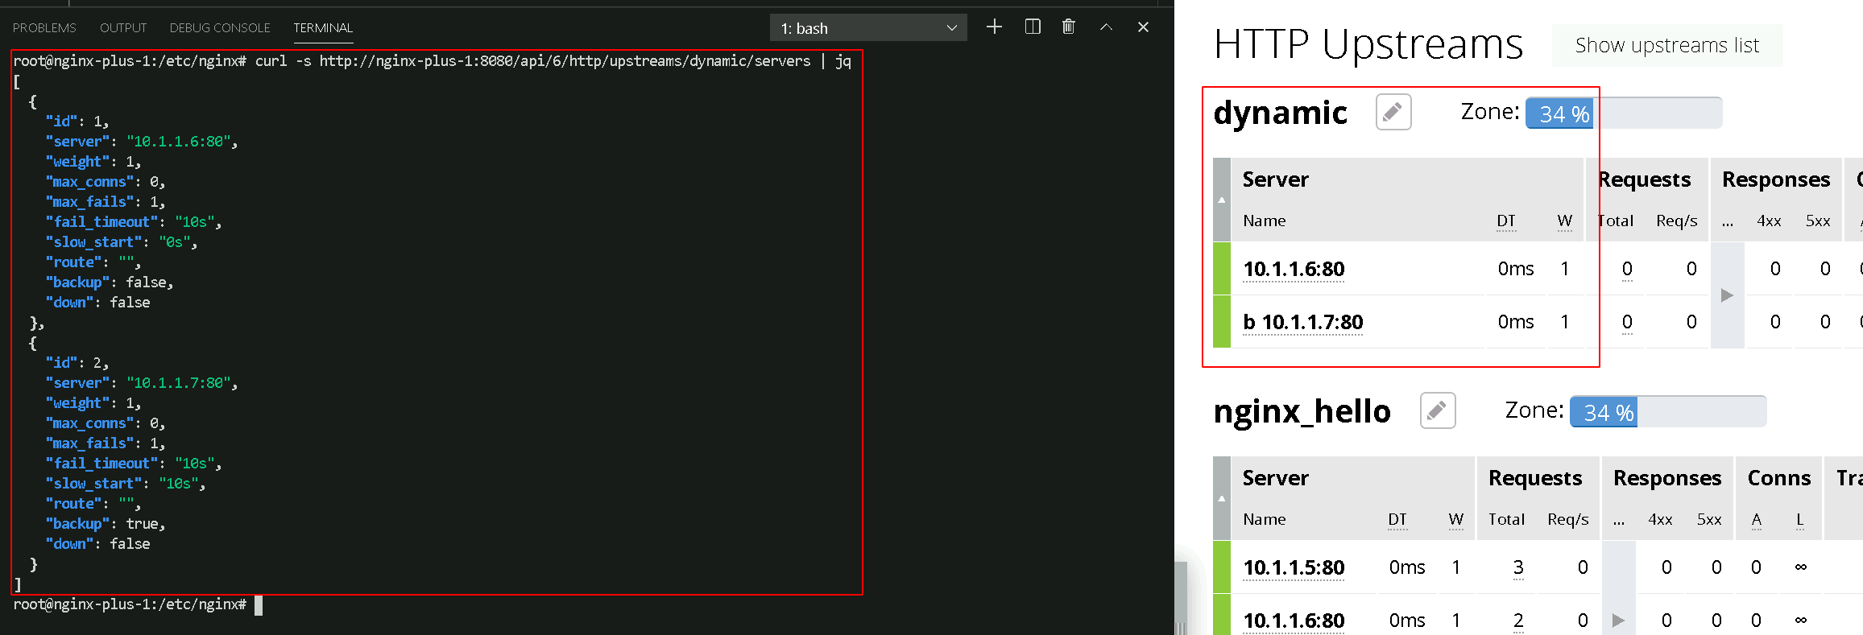
Task: Toggle the sort arrow in the nginx_hello table
Action: pyautogui.click(x=1222, y=498)
